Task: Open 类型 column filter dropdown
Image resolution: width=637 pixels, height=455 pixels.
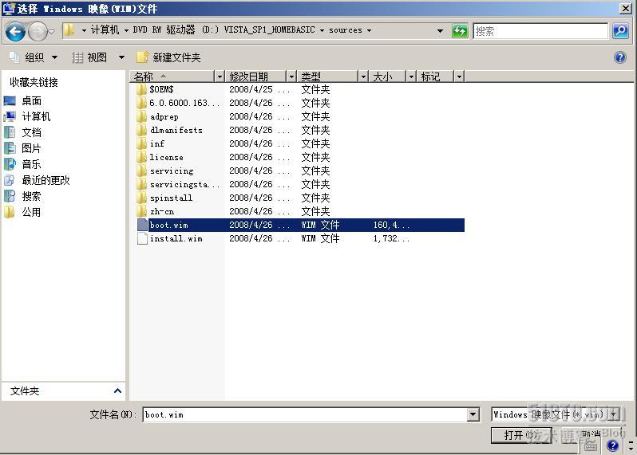Action: pyautogui.click(x=362, y=76)
